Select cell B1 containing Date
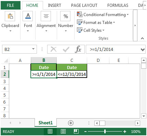This screenshot has height=136, width=147. (44, 67)
